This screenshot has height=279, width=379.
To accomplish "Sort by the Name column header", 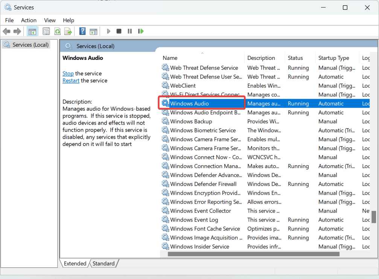I will [x=202, y=58].
